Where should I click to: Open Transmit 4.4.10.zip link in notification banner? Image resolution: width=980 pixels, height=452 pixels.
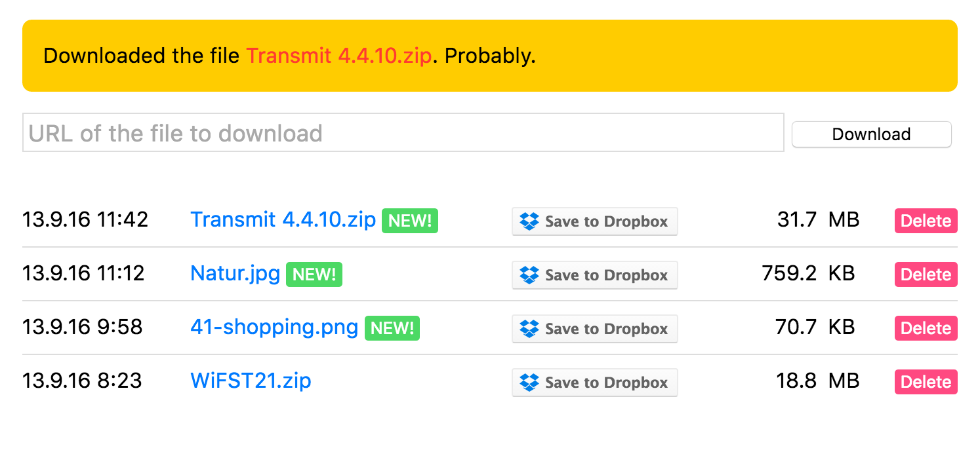[x=338, y=56]
